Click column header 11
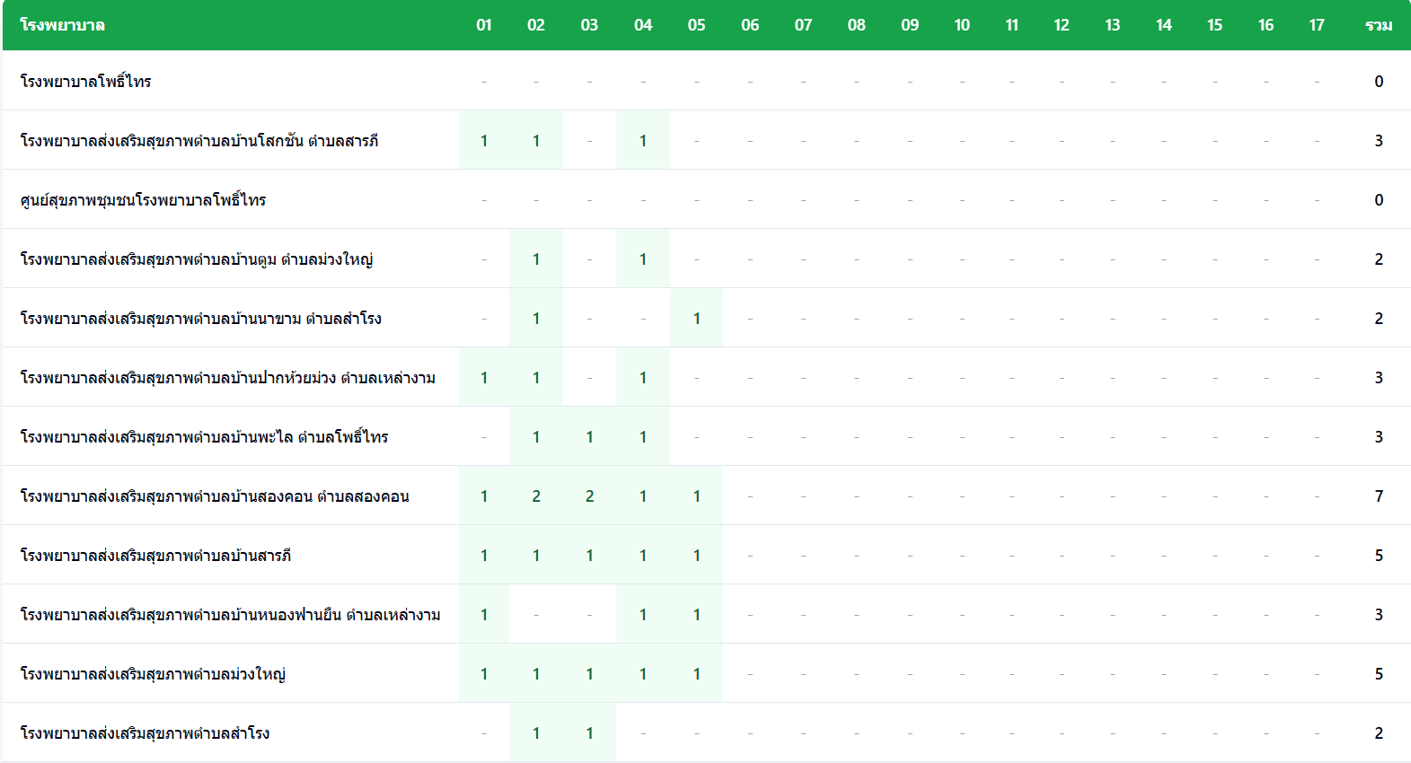 1012,25
